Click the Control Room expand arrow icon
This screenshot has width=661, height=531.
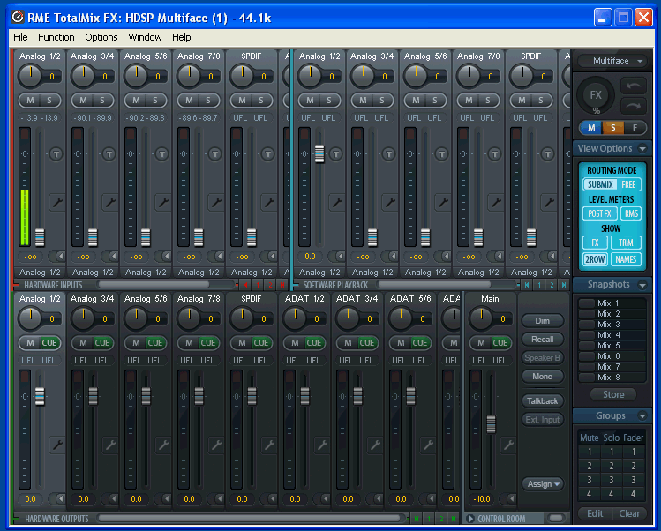point(471,519)
